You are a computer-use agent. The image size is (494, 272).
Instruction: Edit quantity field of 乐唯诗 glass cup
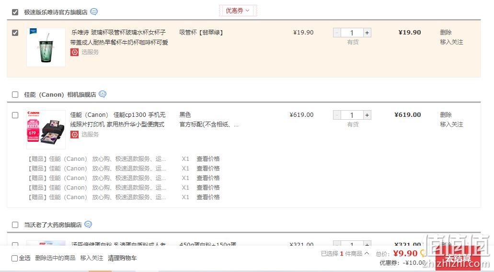click(352, 33)
